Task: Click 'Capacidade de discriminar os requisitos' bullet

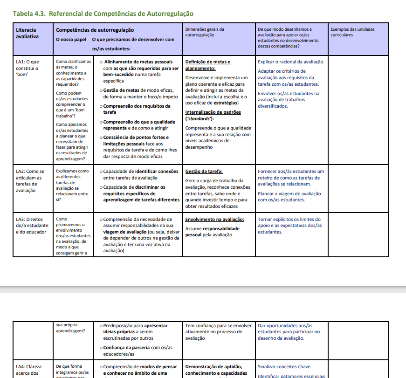Action: 139,193
